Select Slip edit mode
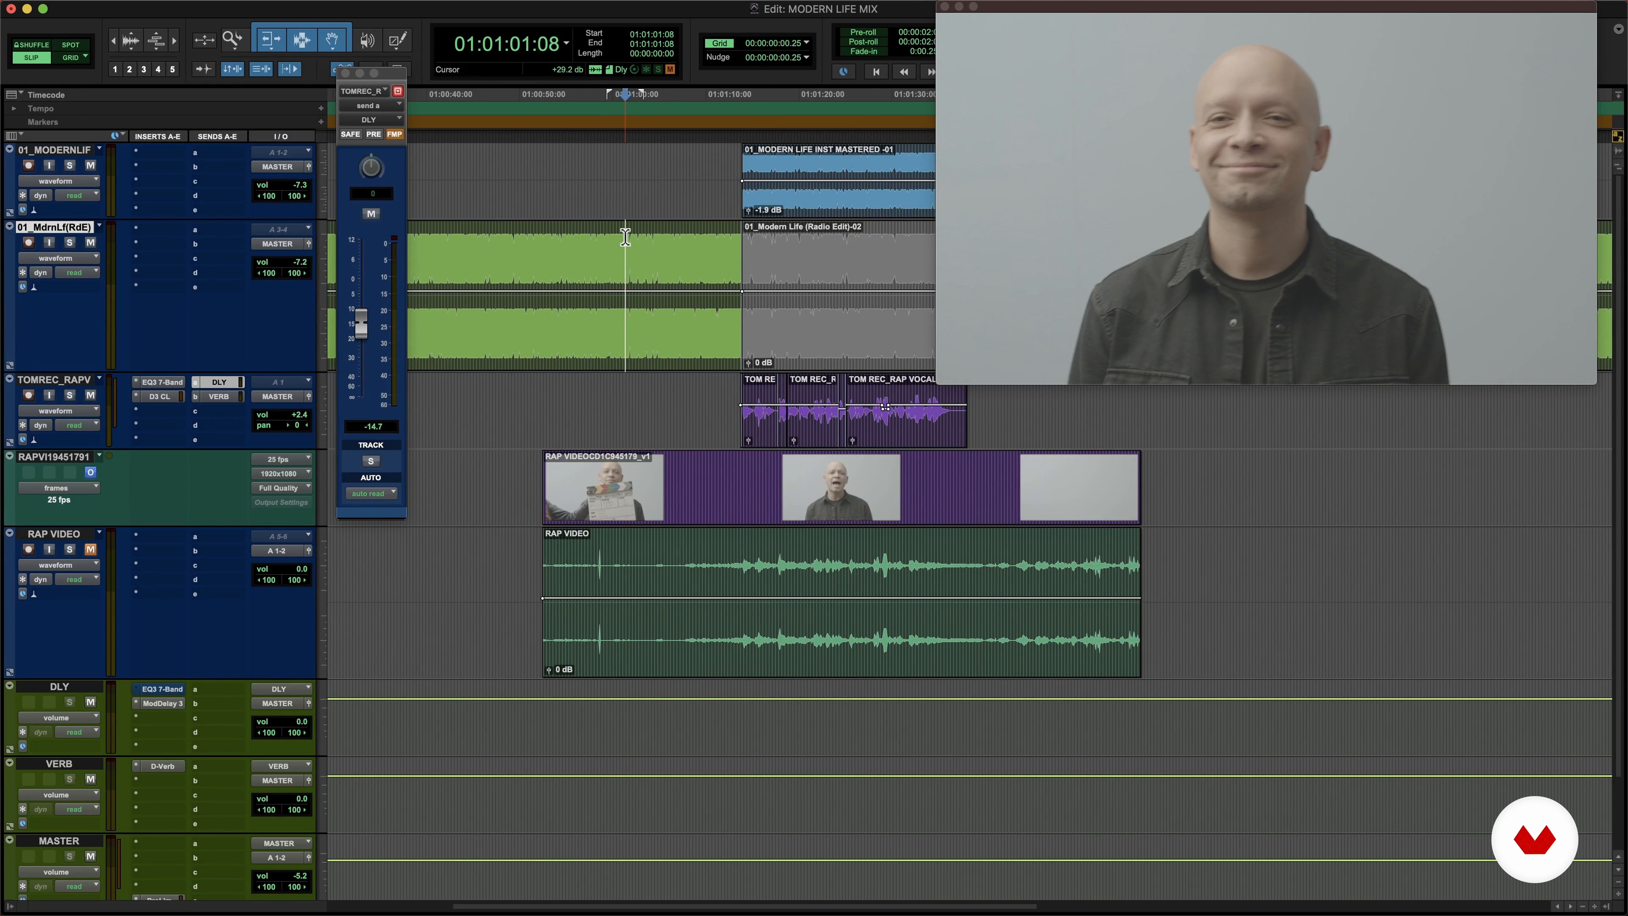This screenshot has width=1628, height=916. 31,58
